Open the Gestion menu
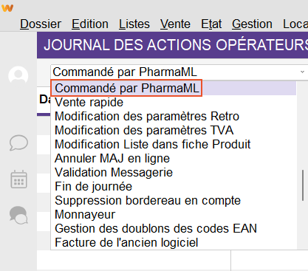The width and height of the screenshot is (308, 271). pos(252,24)
